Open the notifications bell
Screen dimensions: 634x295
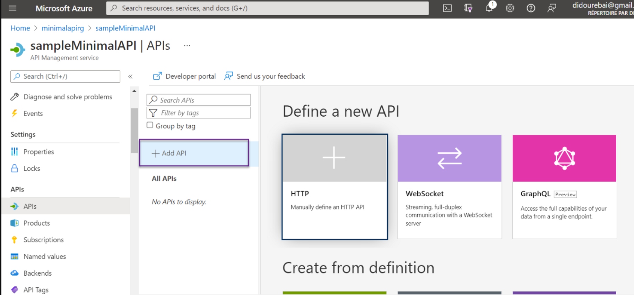489,8
